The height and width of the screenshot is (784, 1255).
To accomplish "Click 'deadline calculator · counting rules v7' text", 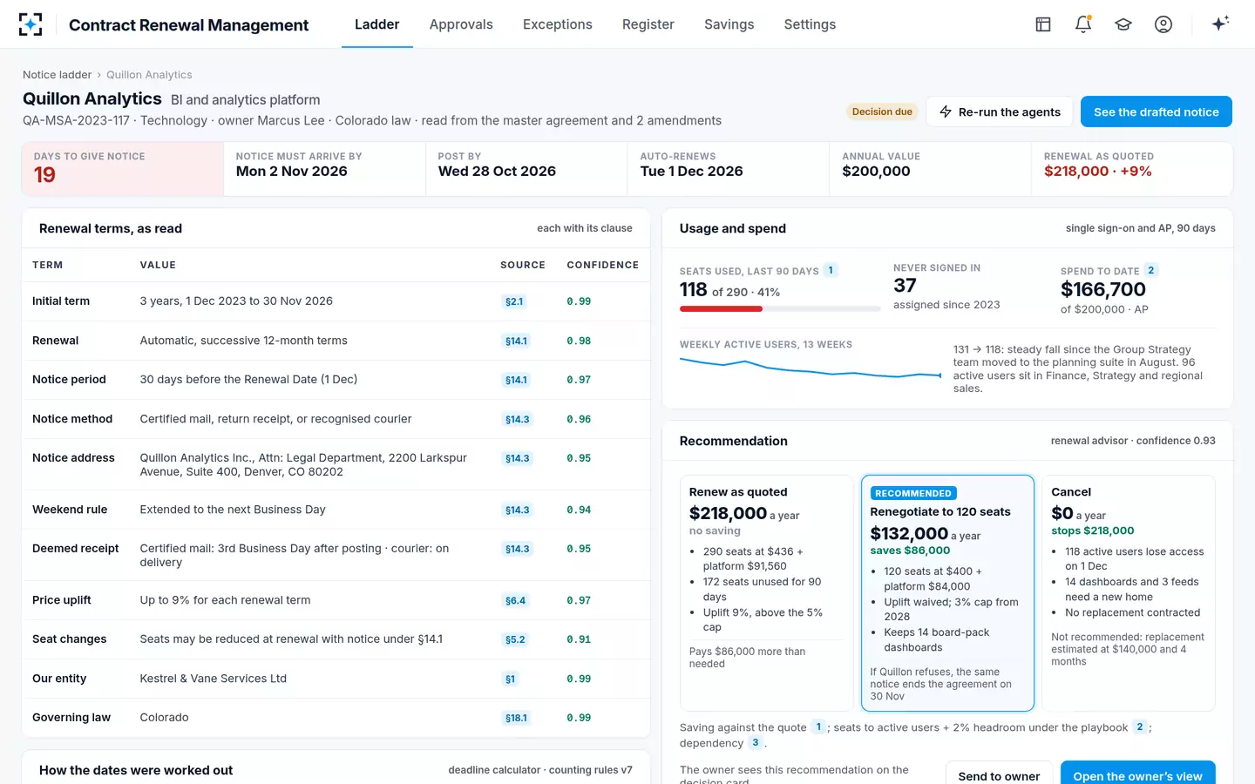I will [540, 770].
